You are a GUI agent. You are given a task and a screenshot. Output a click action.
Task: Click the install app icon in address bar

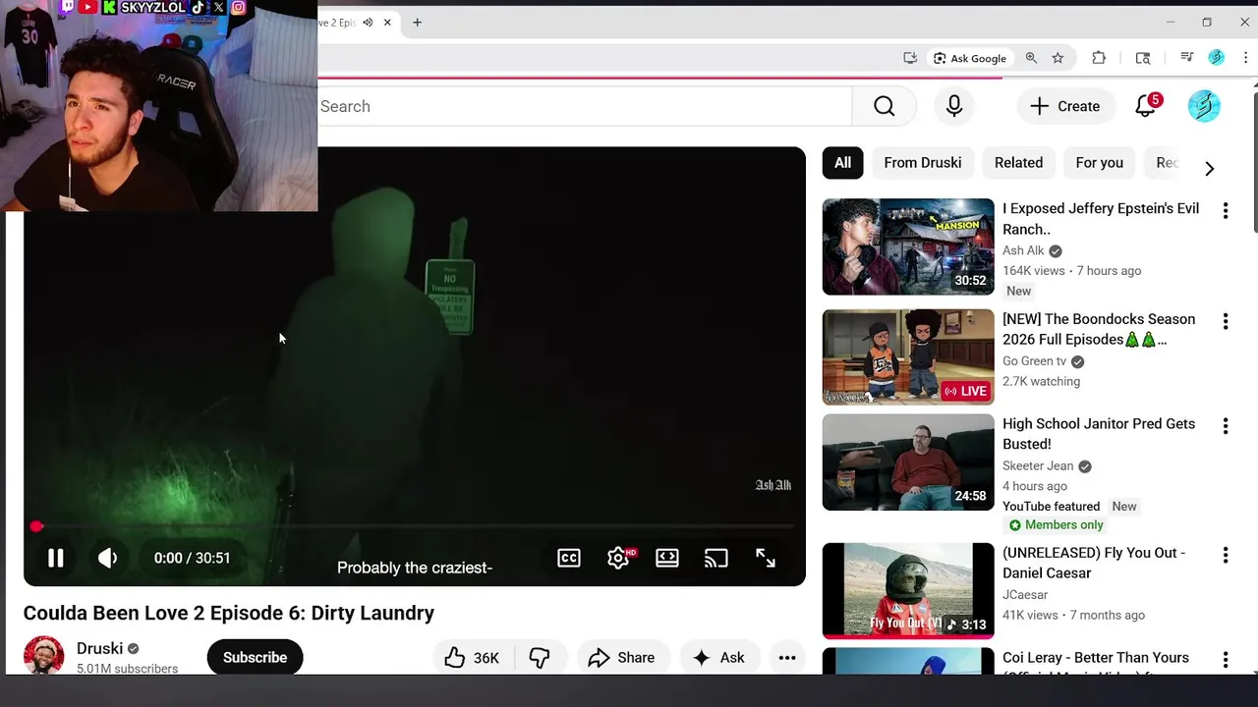pos(910,58)
